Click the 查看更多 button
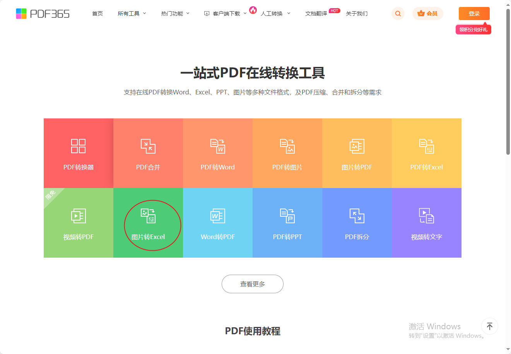Screen dimensions: 511x354 [x=253, y=284]
